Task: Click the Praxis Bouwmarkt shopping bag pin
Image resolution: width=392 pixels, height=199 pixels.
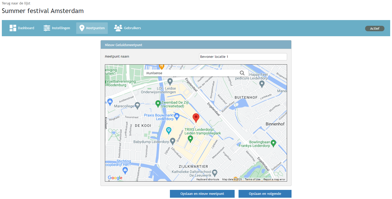Action: click(x=177, y=116)
